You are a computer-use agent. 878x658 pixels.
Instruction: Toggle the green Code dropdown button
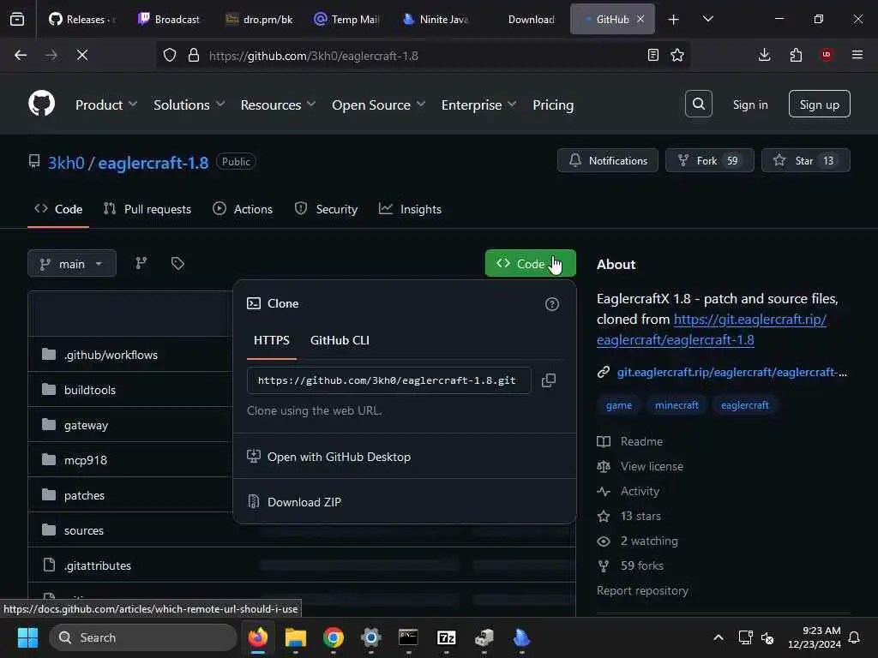coord(530,264)
